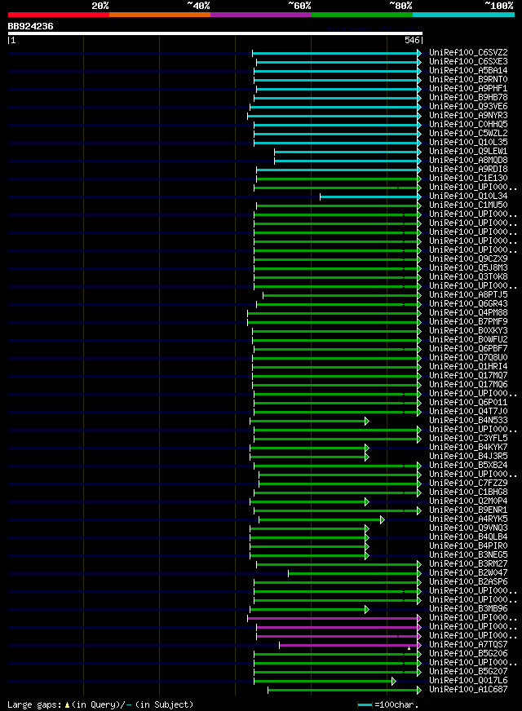Select the UniRef100_A9NYR3 label
Image resolution: width=522 pixels, height=711 pixels.
(468, 115)
